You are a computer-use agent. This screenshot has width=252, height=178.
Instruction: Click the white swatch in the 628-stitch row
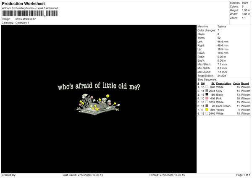207,87
